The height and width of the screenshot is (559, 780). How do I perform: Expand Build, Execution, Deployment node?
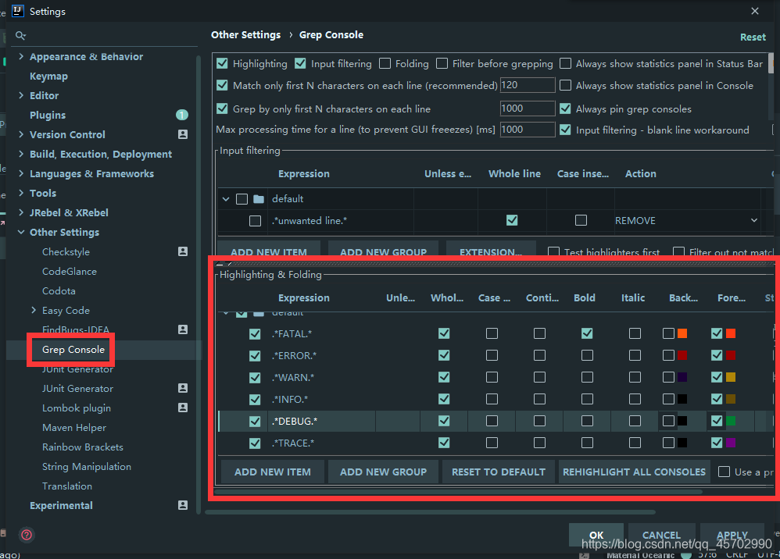21,154
